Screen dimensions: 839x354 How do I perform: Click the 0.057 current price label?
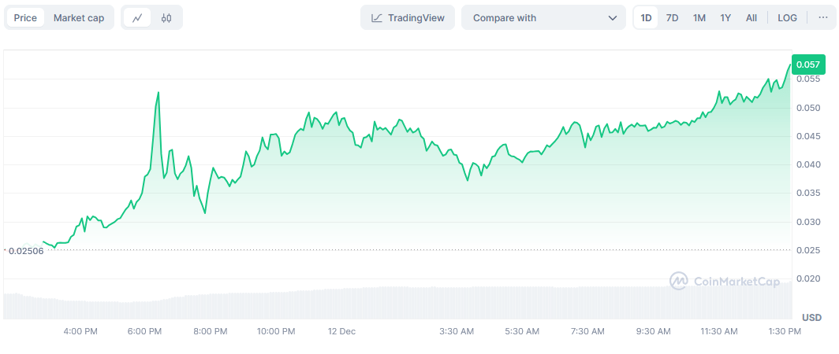pos(807,65)
